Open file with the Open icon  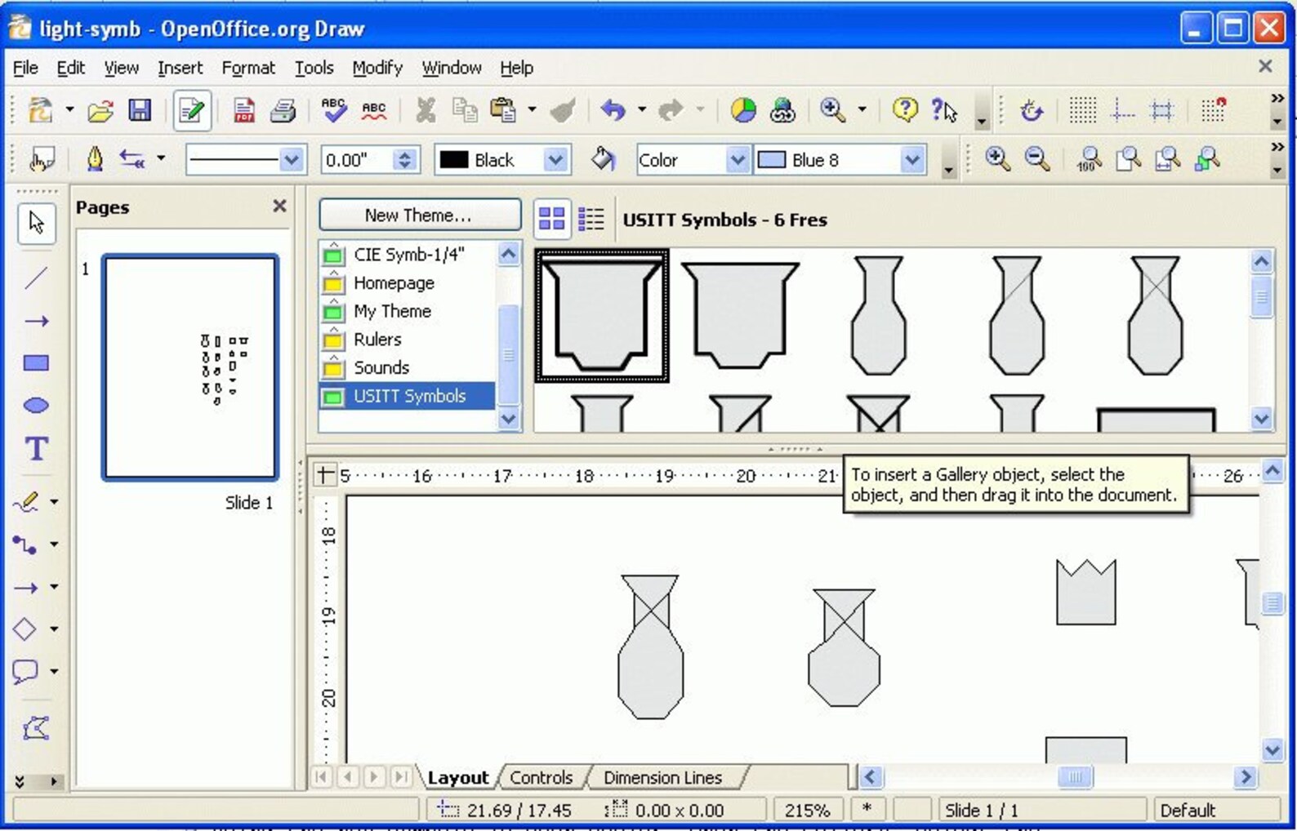[x=100, y=110]
